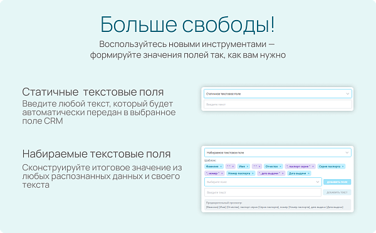The width and height of the screenshot is (376, 233).
Task: Open the Выберите поле dropdown
Action: click(263, 182)
